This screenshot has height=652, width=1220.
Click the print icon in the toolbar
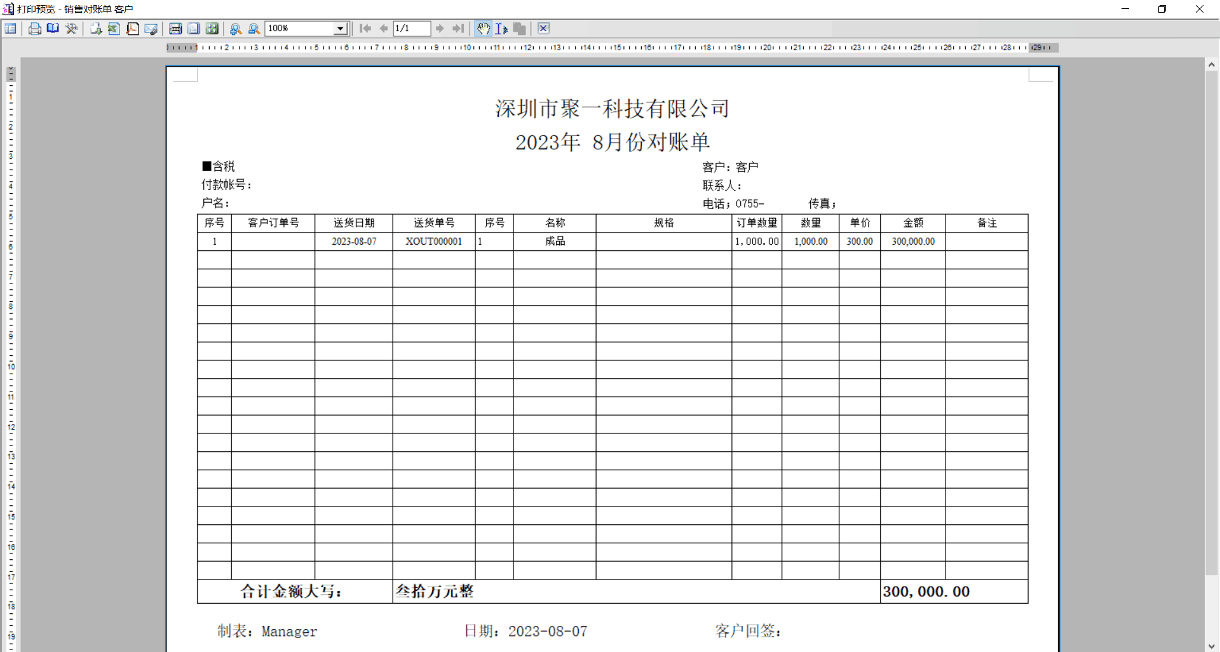pyautogui.click(x=35, y=29)
